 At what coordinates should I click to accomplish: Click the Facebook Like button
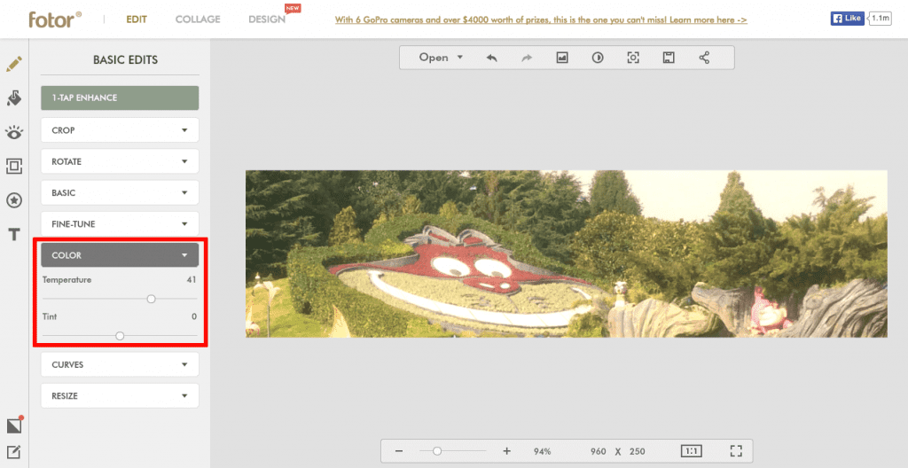(x=847, y=19)
